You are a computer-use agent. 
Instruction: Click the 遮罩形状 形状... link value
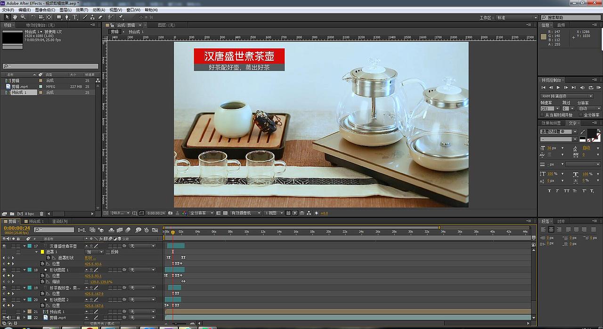click(x=90, y=258)
